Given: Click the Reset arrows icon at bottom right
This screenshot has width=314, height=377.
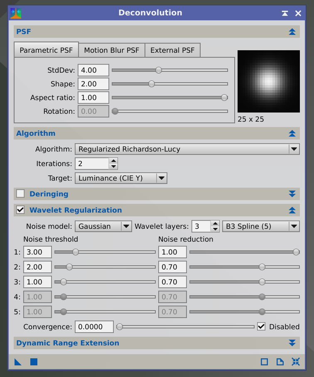Looking at the screenshot, I should [296, 362].
